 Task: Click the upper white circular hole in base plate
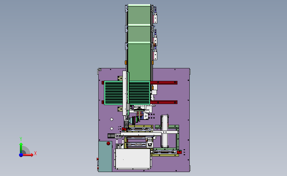coord(112,120)
